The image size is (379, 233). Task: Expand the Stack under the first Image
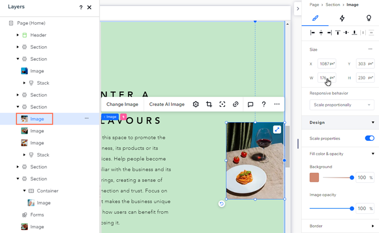pos(24,83)
